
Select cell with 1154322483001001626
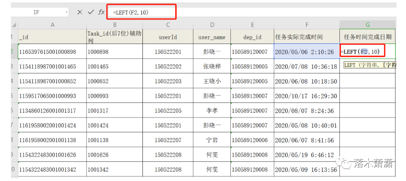pyautogui.click(x=52, y=155)
